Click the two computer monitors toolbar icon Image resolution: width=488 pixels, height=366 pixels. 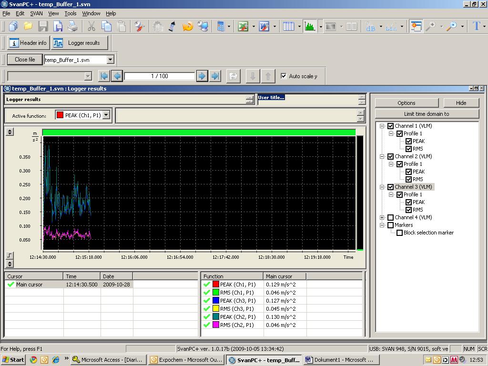pos(203,27)
